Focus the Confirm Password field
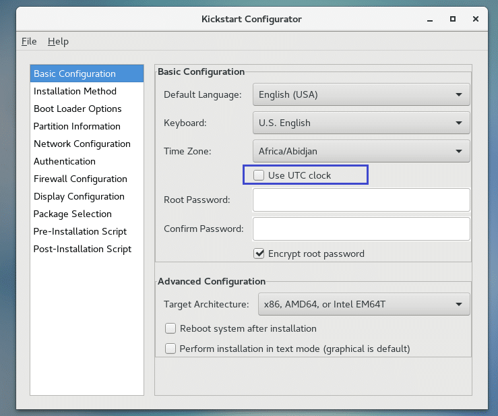This screenshot has height=416, width=498. 361,229
